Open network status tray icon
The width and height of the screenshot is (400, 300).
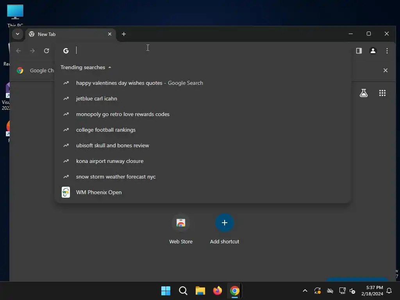[x=342, y=291]
